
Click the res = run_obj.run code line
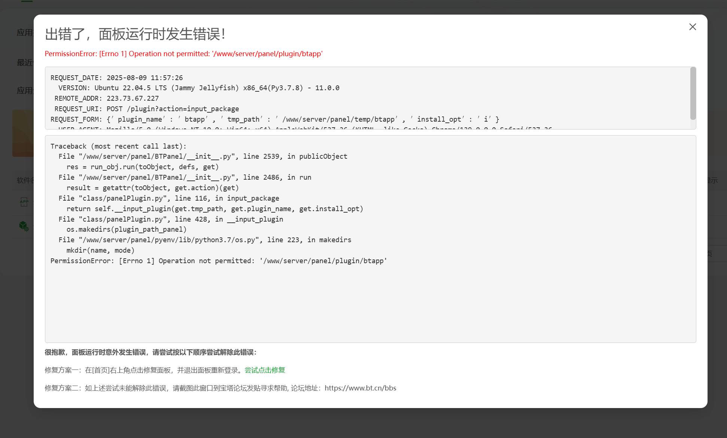pos(143,167)
